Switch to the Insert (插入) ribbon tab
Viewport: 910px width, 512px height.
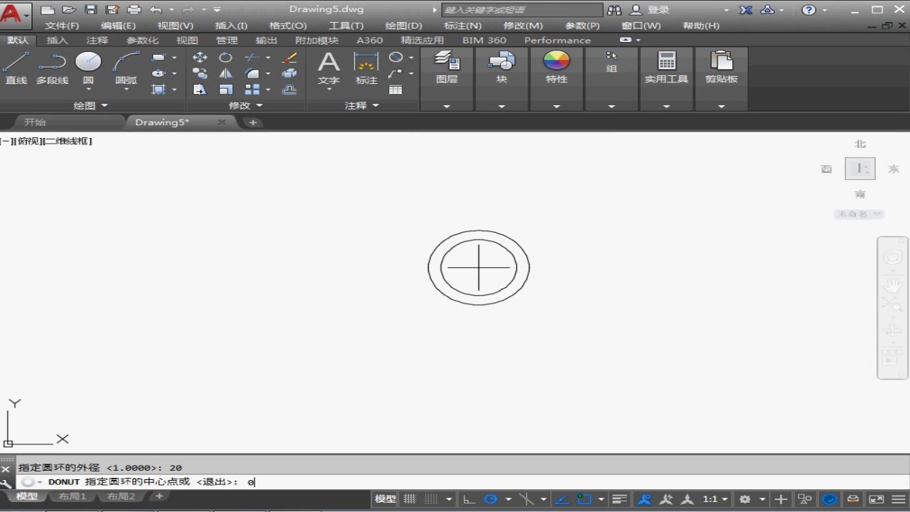57,41
